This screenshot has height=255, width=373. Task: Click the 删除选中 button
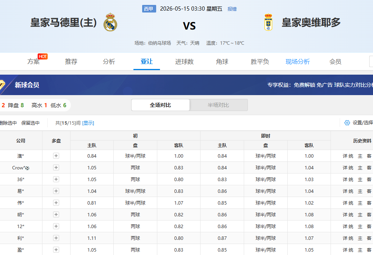click(8, 123)
